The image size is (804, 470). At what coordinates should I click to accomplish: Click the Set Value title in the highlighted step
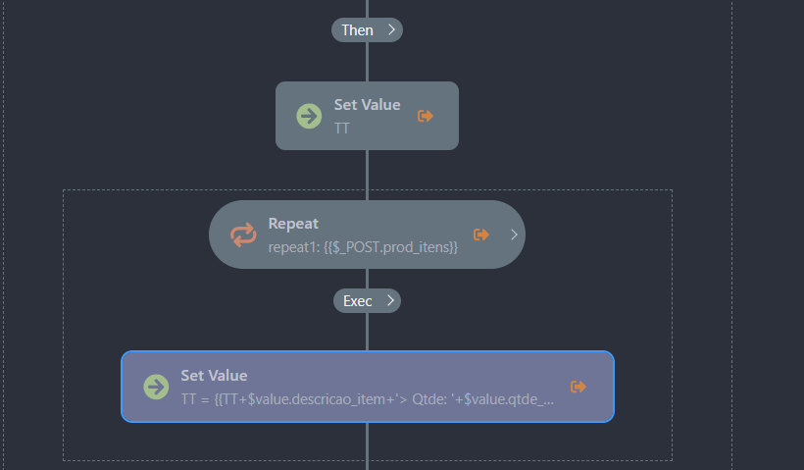(214, 376)
